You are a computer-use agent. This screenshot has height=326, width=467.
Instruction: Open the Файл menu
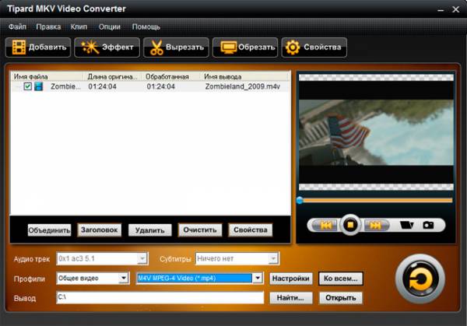17,26
